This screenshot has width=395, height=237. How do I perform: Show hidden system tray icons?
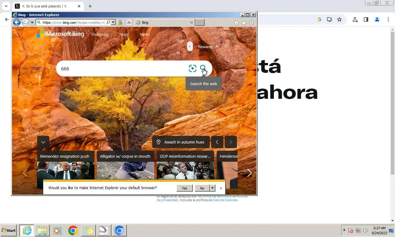coord(344,231)
